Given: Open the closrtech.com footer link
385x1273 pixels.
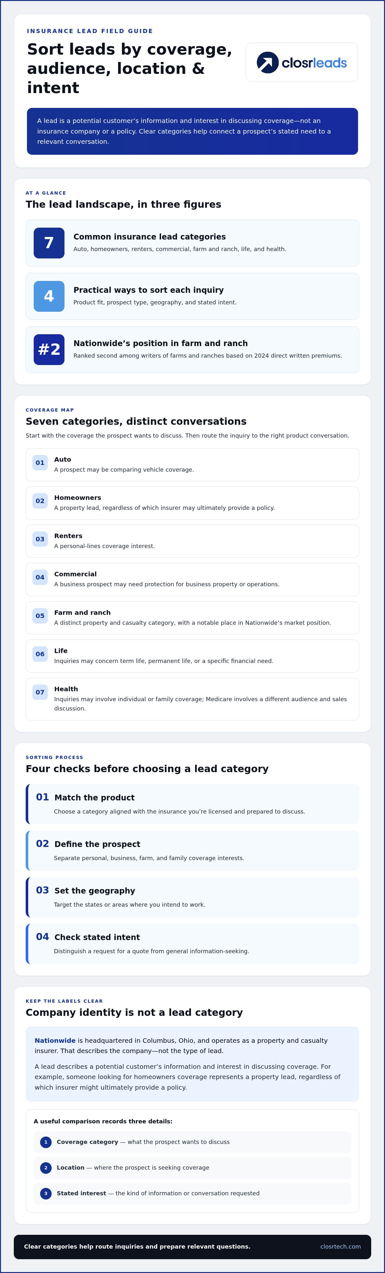Looking at the screenshot, I should click(341, 1247).
